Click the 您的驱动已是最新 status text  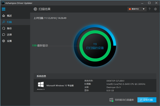point(124,100)
